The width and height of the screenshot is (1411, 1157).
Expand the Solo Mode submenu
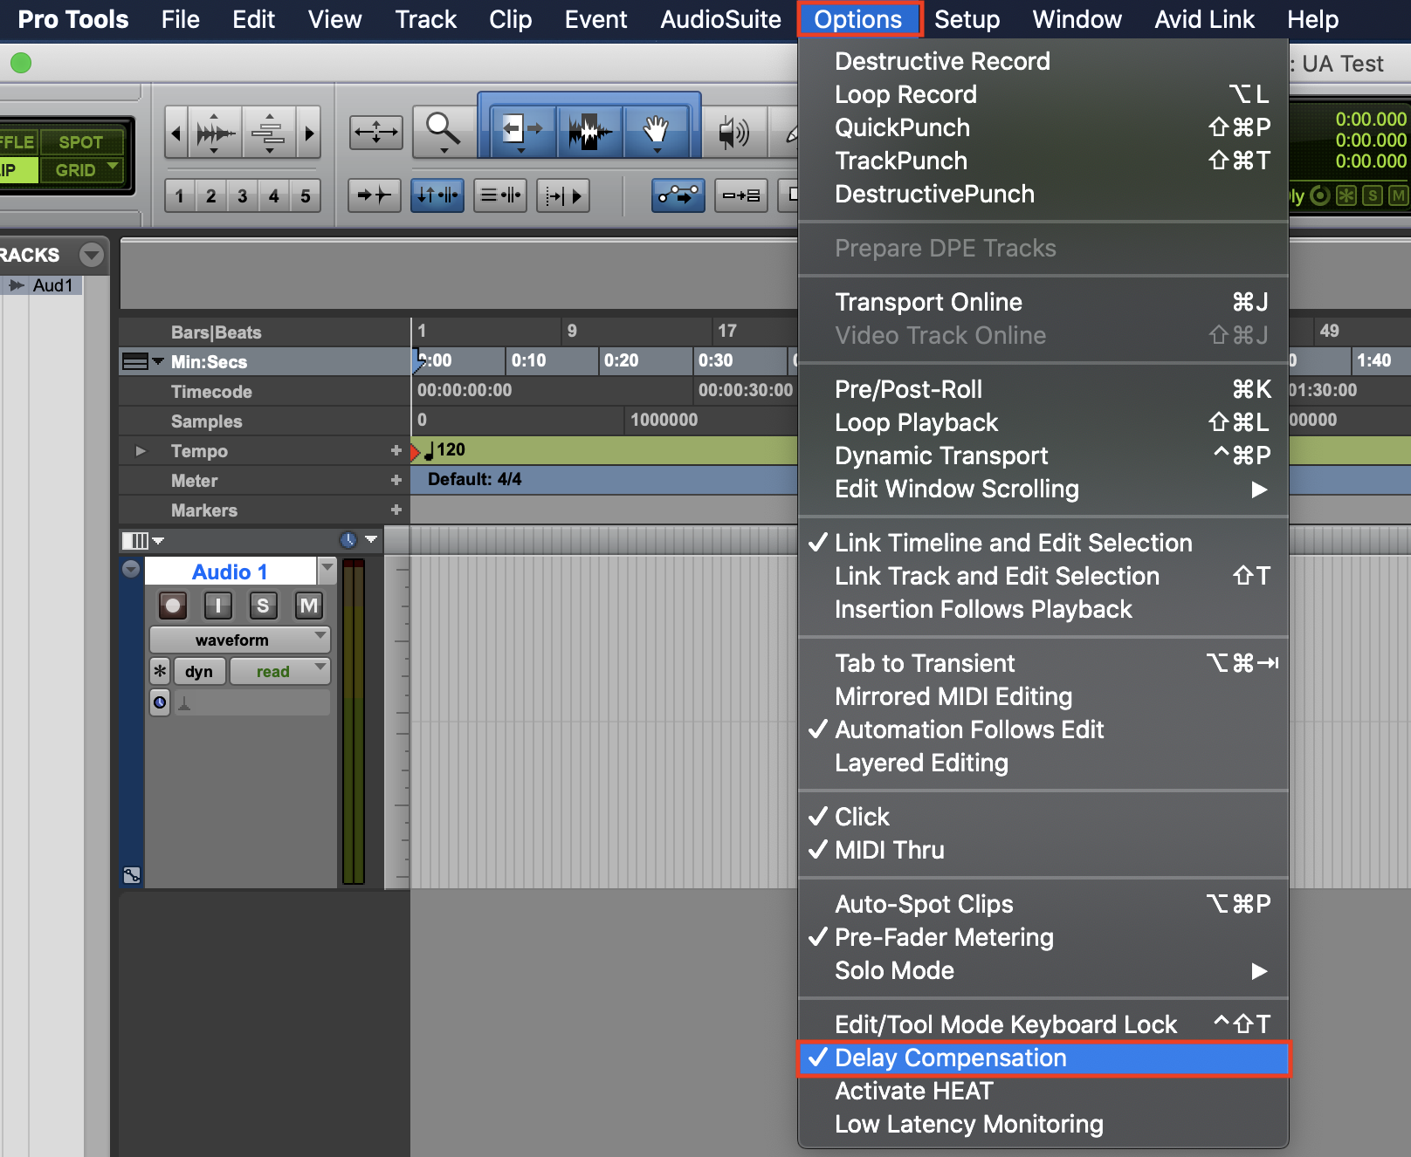click(x=1043, y=970)
